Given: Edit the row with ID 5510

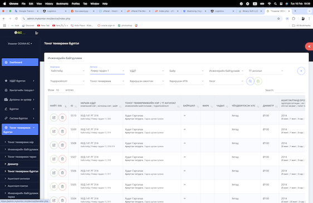Looking at the screenshot, I should tap(54, 118).
